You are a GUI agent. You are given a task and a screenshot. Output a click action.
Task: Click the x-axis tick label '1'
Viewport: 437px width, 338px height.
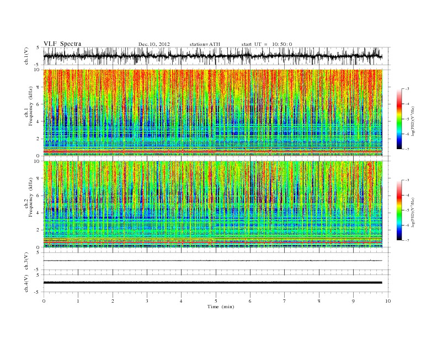click(x=78, y=301)
